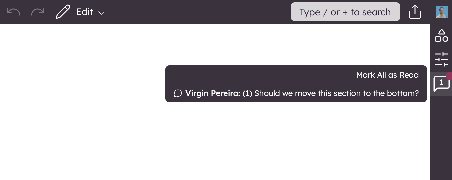This screenshot has width=452, height=180.
Task: Focus the 'Type / or + to search' field
Action: click(x=345, y=12)
